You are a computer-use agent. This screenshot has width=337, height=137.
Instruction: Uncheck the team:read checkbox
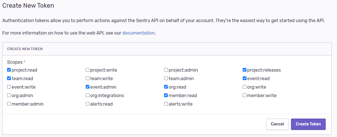pyautogui.click(x=9, y=78)
